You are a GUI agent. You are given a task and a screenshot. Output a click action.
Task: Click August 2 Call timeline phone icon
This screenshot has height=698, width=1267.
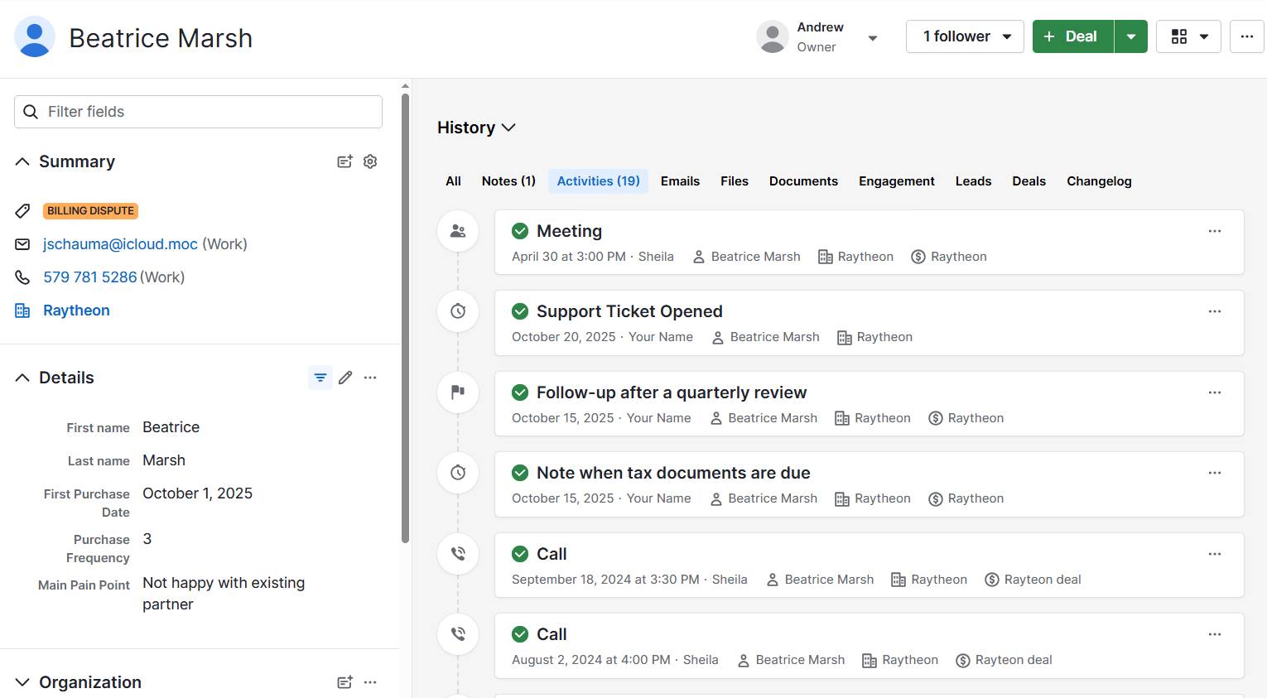[458, 634]
